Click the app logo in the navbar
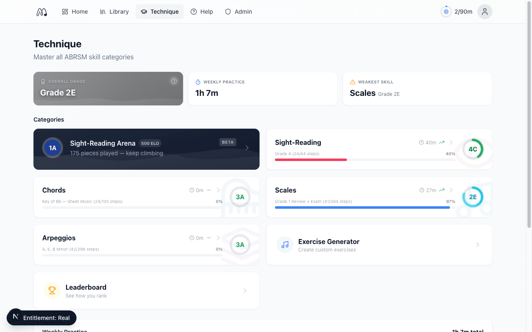 [42, 12]
